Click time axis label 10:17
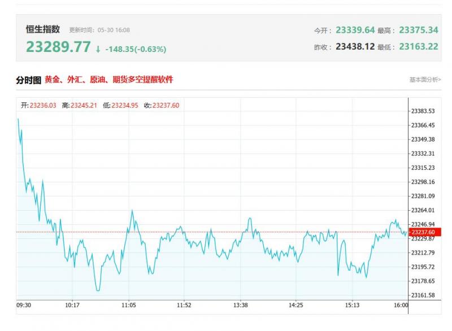 pyautogui.click(x=72, y=305)
